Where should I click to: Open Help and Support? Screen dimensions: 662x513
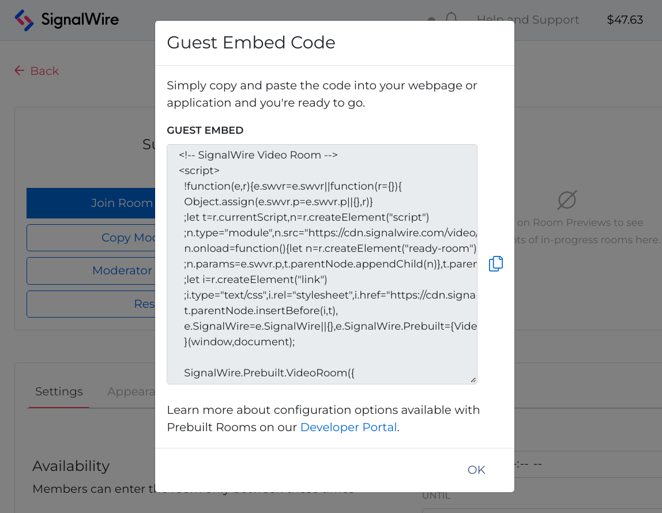point(528,20)
